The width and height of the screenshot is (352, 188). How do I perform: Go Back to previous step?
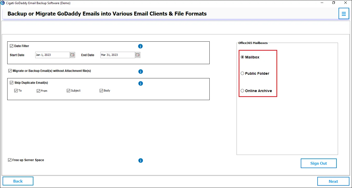point(18,181)
